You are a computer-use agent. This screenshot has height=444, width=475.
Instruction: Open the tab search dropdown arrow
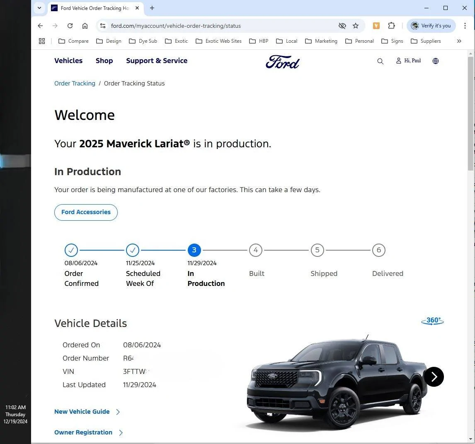[x=39, y=8]
